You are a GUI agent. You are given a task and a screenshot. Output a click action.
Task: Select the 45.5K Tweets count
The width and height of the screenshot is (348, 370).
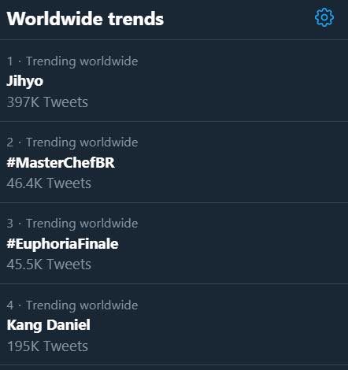(x=49, y=265)
